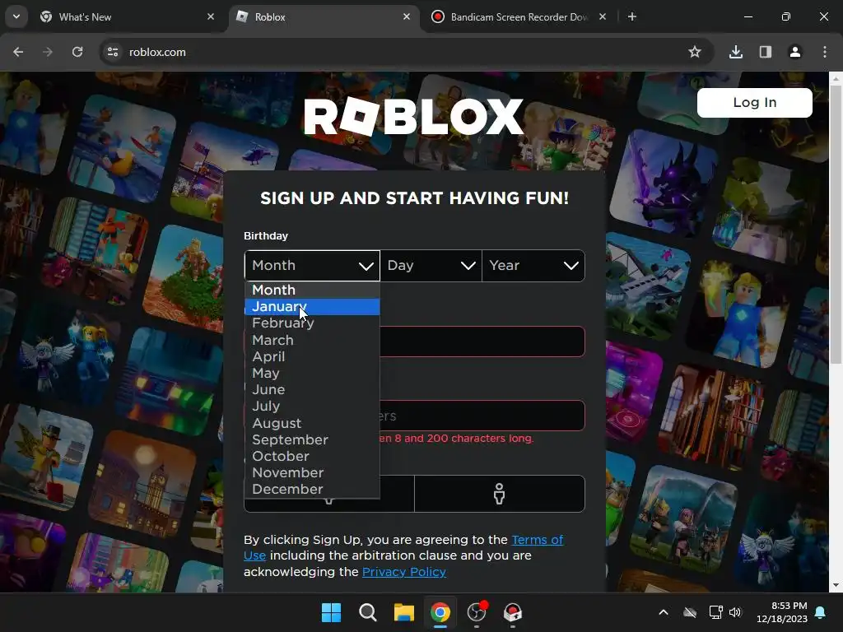843x632 pixels.
Task: Click the Log In button
Action: [755, 103]
